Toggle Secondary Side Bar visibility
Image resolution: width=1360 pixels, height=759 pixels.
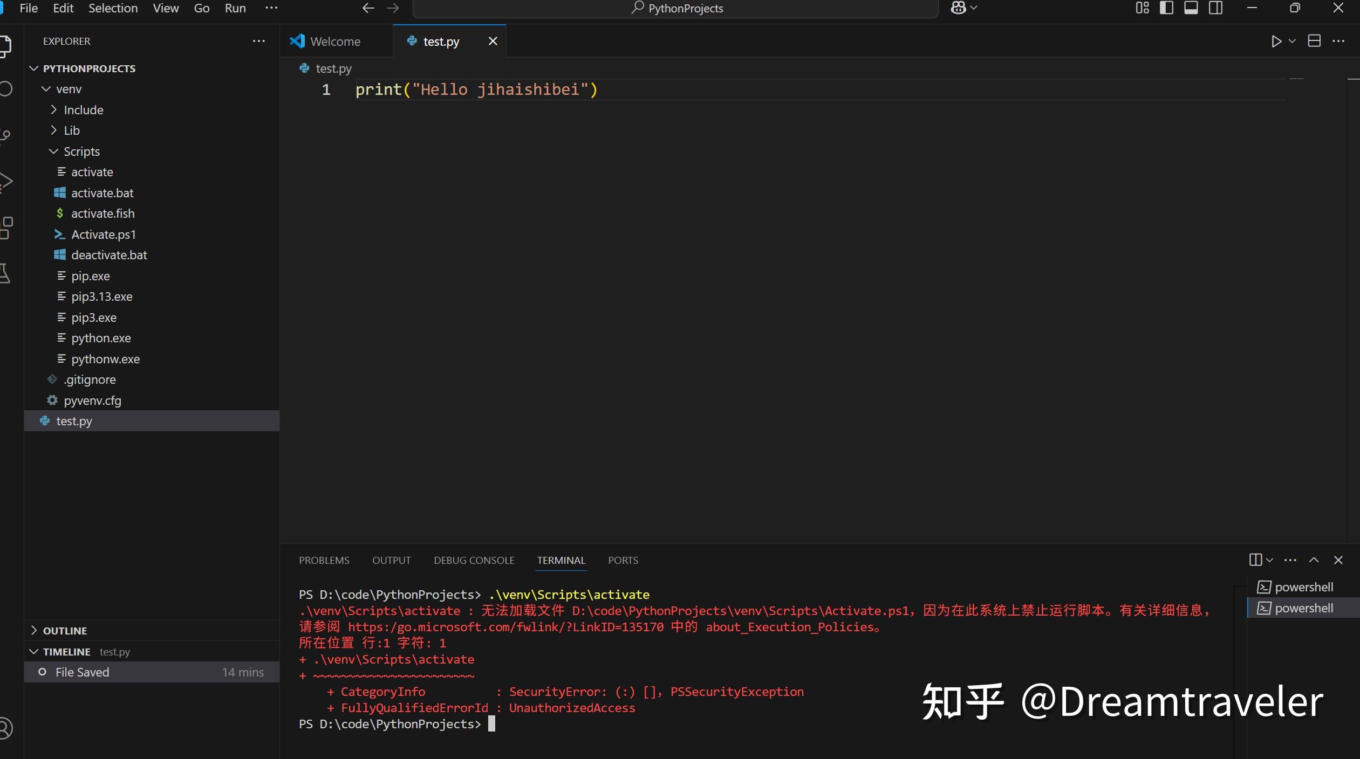coord(1215,8)
